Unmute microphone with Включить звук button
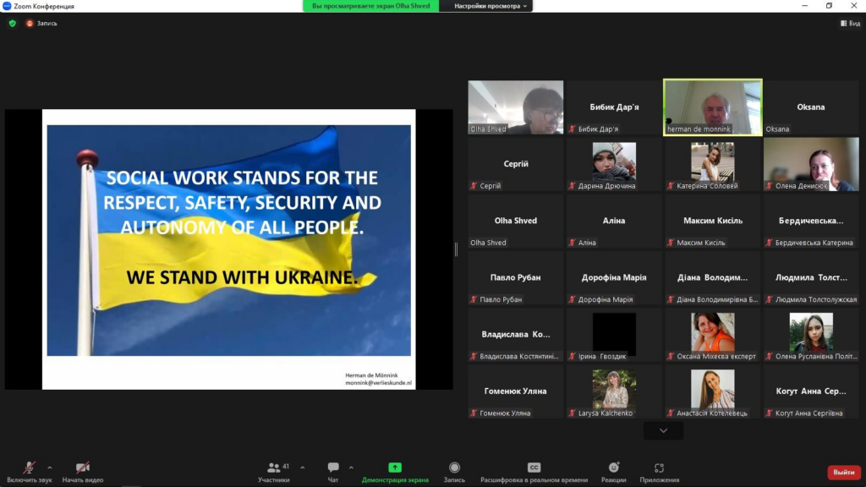The height and width of the screenshot is (487, 866). [x=29, y=468]
